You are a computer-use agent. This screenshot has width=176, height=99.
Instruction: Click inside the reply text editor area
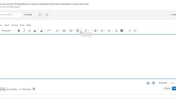[88, 56]
